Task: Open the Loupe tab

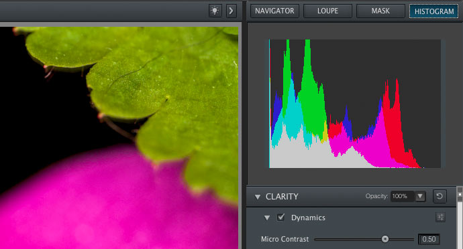Action: (x=327, y=11)
